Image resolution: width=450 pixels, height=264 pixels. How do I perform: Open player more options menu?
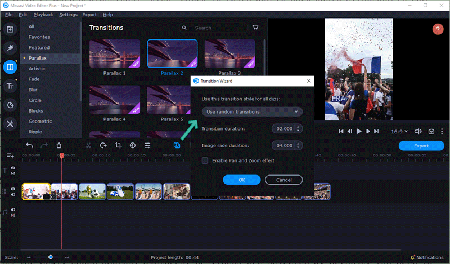coord(442,131)
